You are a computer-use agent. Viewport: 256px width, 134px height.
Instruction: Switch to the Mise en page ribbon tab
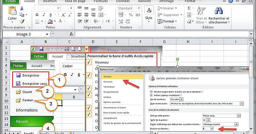(x=75, y=1)
